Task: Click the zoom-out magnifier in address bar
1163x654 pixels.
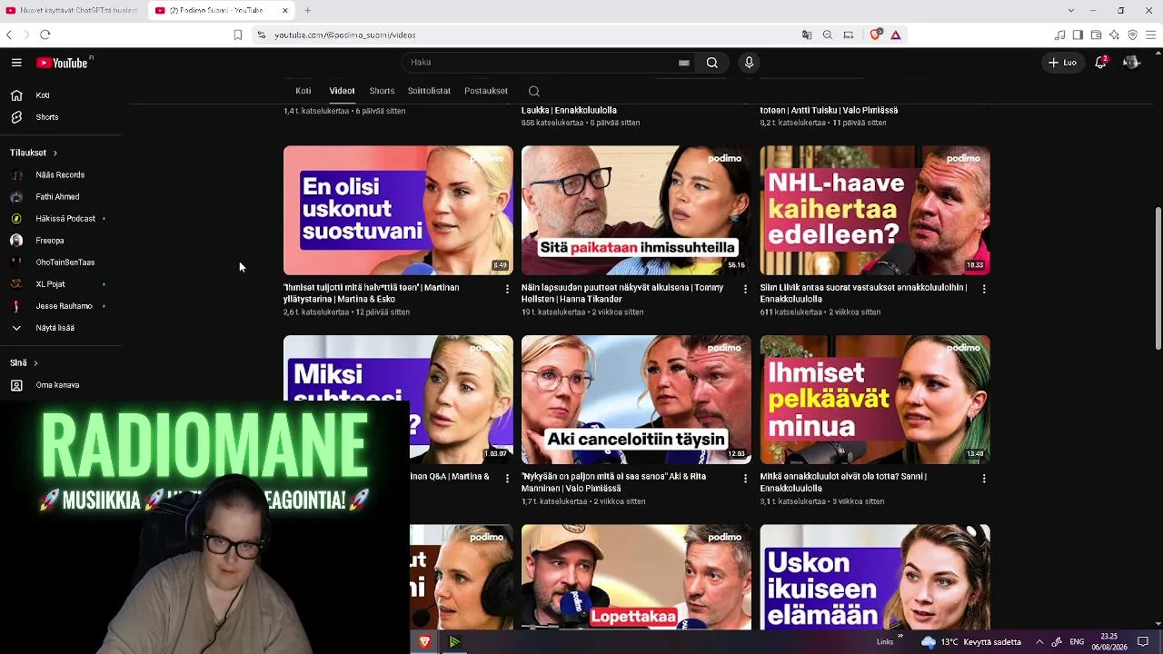Action: click(x=828, y=35)
